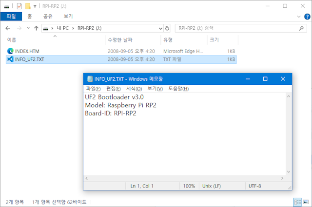312x207 pixels.
Task: Open recent locations dropdown arrow
Action: (x=28, y=28)
